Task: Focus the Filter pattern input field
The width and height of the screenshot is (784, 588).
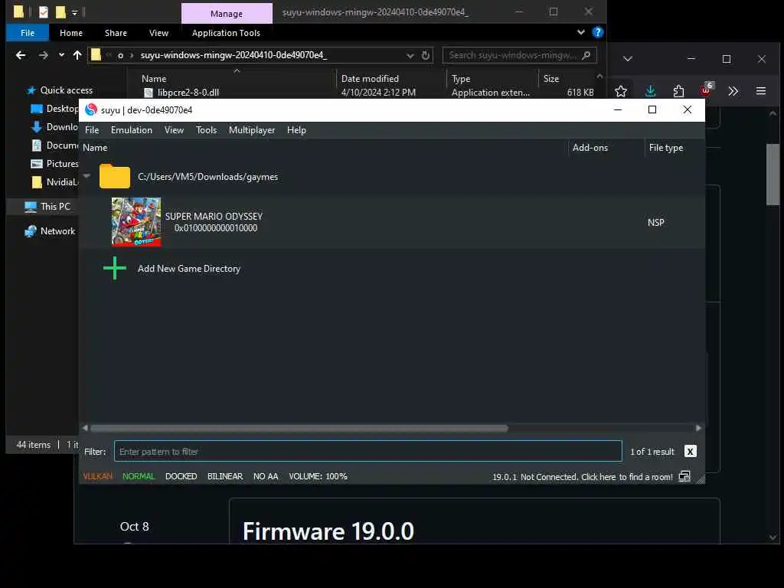Action: 368,452
